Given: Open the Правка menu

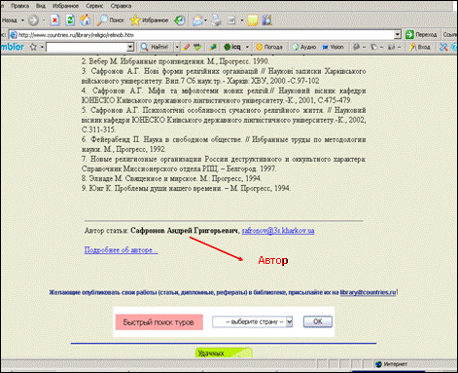Looking at the screenshot, I should click(19, 6).
